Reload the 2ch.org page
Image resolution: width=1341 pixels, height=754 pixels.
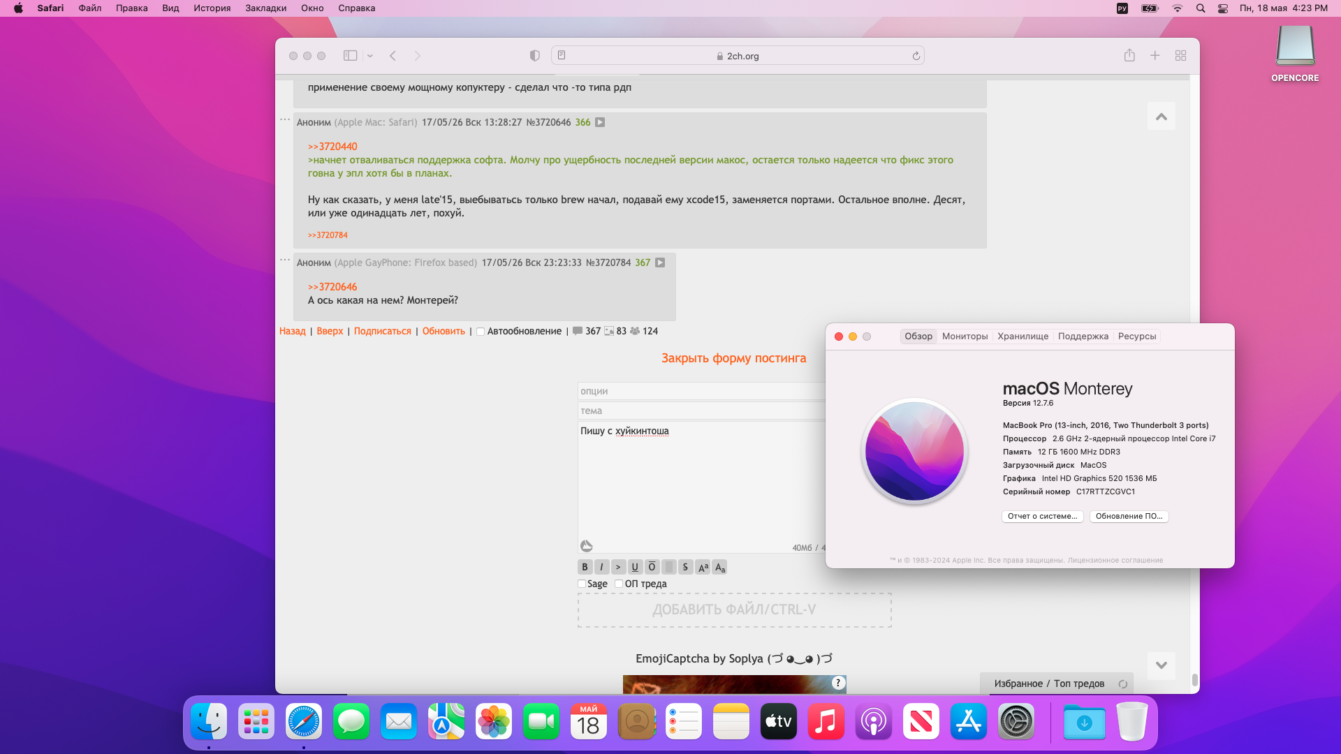click(x=916, y=56)
